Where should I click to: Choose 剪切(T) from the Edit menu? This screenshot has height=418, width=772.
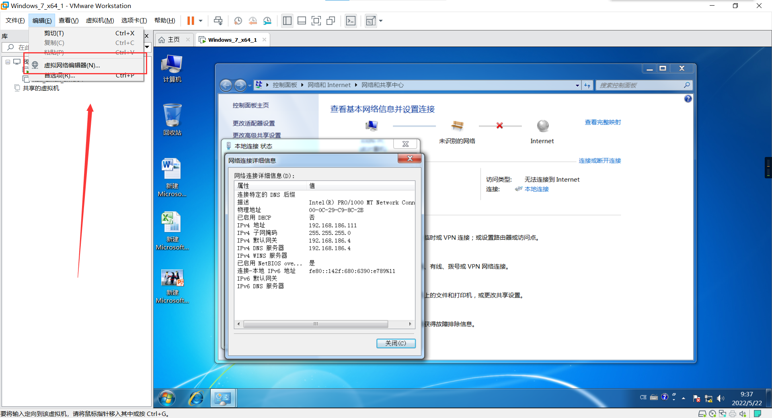[86, 33]
